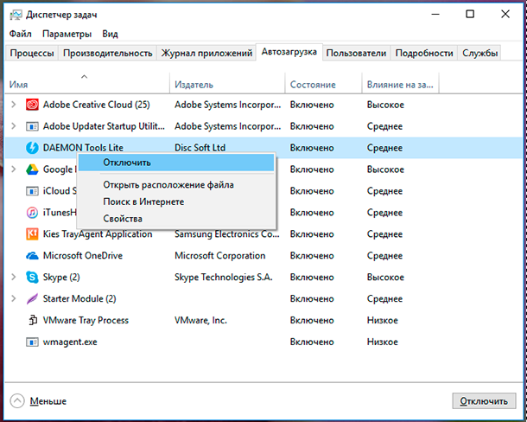Click the VMware, Inc. publisher cell

200,320
